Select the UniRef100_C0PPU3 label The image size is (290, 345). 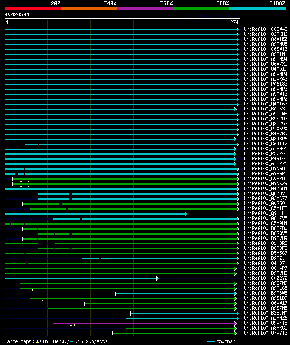(x=266, y=178)
